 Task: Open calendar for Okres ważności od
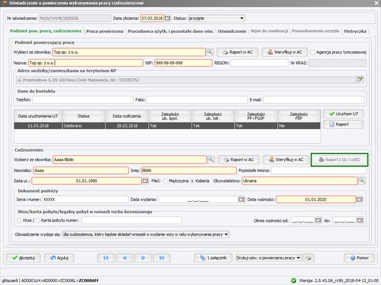(318, 220)
